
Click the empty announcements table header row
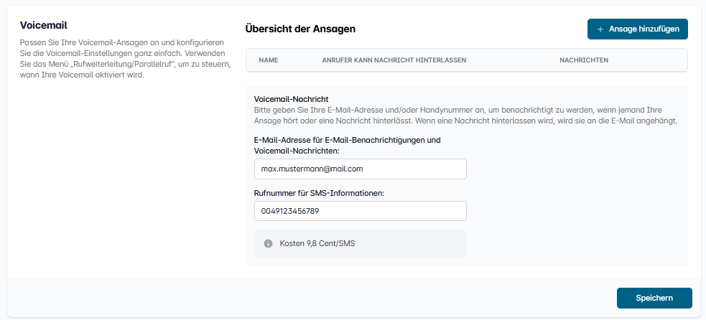pyautogui.click(x=466, y=60)
